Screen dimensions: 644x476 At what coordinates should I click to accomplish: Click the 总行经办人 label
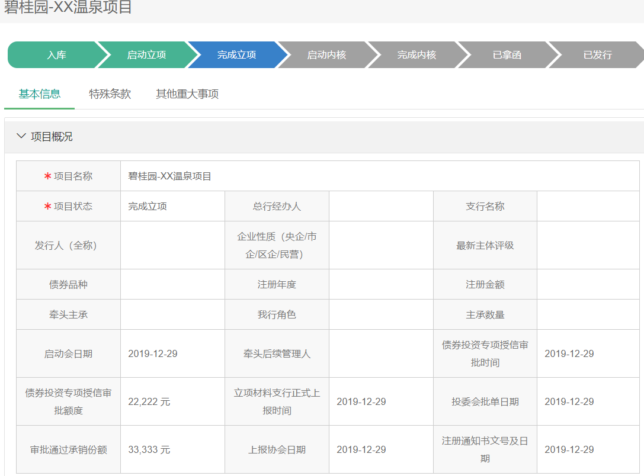tap(277, 206)
